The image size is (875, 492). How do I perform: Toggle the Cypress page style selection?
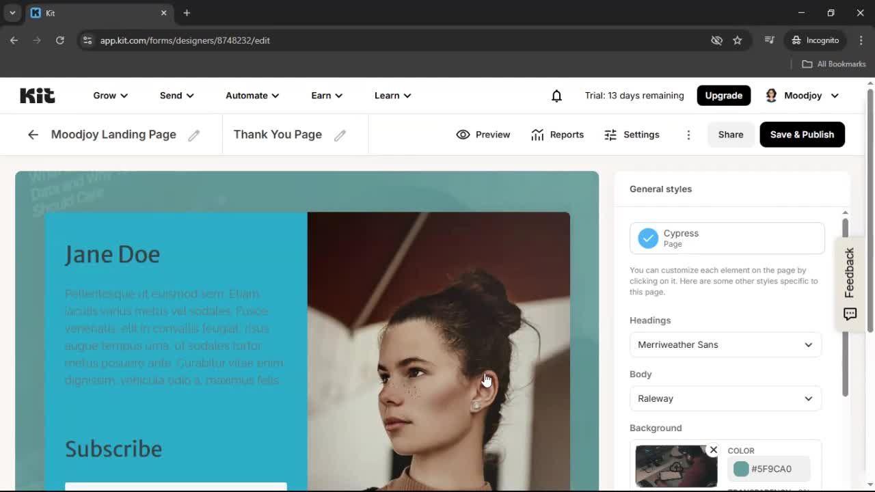[x=647, y=238]
